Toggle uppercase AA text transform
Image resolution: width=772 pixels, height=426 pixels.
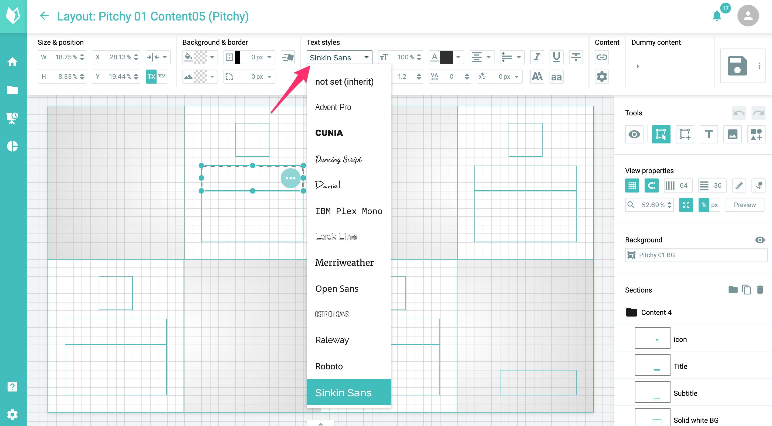537,77
